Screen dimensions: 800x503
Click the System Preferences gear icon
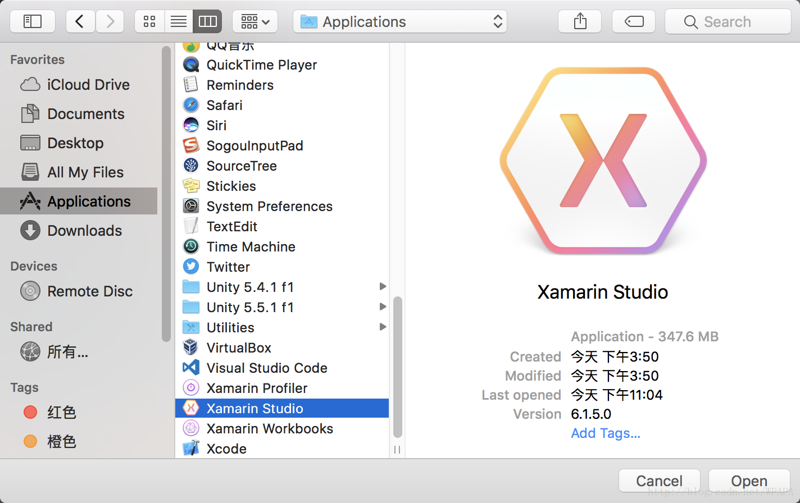tap(191, 206)
